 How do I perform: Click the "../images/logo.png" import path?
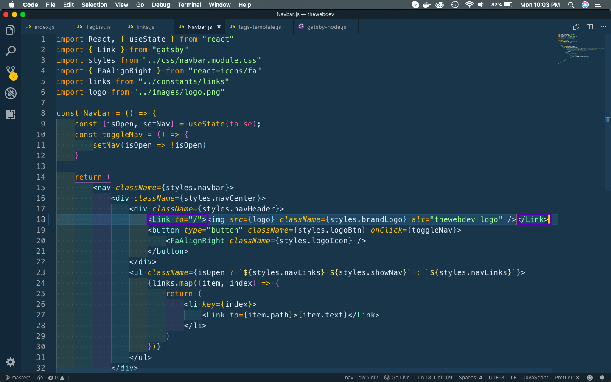coord(179,92)
